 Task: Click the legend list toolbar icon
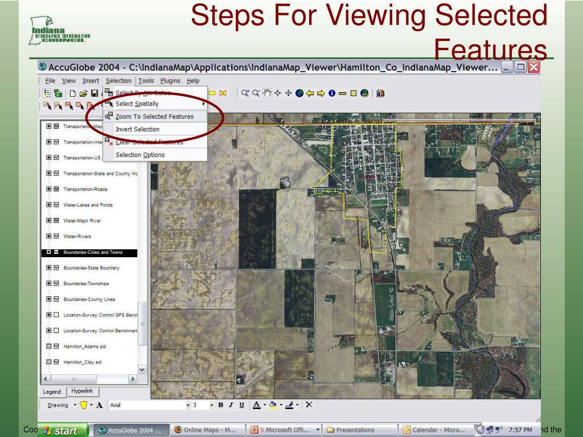pyautogui.click(x=48, y=93)
